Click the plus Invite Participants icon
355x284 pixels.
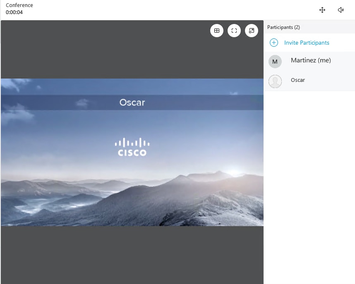point(274,43)
